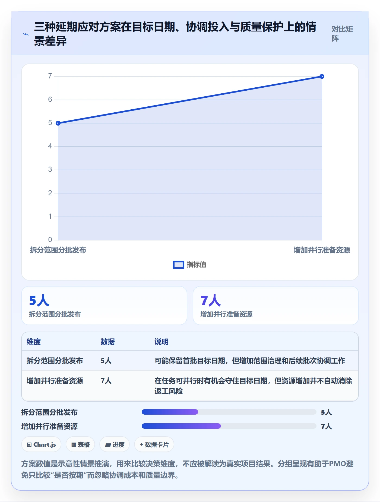The width and height of the screenshot is (380, 502).
Task: Click the 5人 value beside the progress bar
Action: 326,412
